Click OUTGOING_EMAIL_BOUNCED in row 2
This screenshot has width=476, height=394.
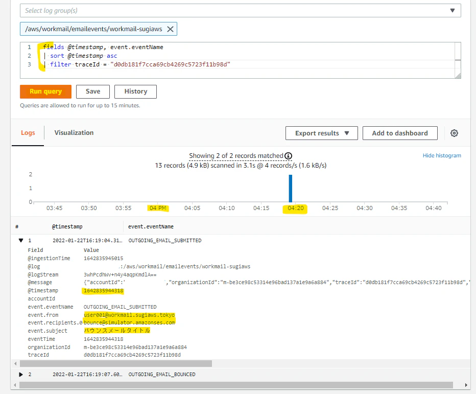(162, 374)
